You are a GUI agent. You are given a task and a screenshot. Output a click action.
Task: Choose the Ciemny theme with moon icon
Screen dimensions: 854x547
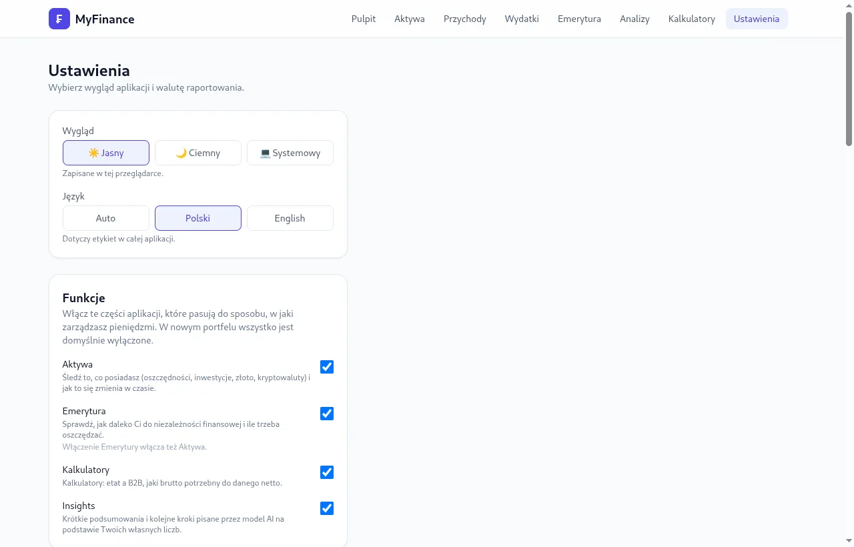[x=198, y=153]
